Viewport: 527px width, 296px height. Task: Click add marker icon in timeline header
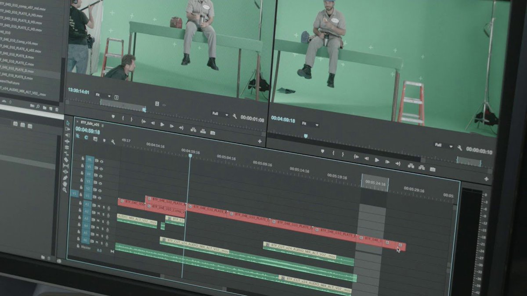(x=104, y=140)
